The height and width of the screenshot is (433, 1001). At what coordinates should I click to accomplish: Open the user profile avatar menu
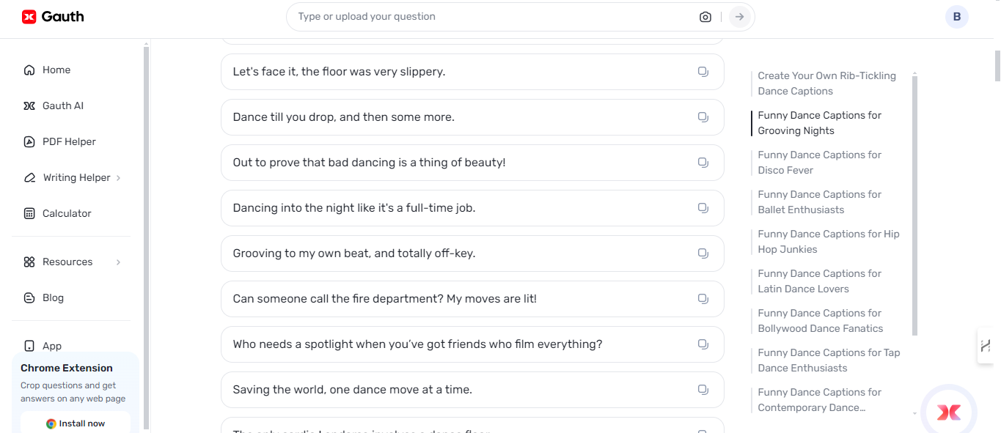point(957,16)
